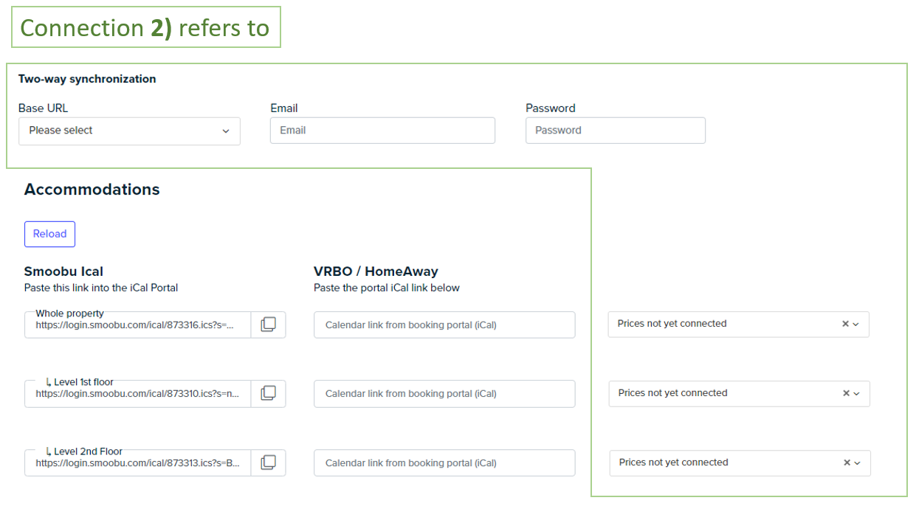Click the Whole property Smoobu iCal URL field
This screenshot has height=506, width=916.
(138, 325)
